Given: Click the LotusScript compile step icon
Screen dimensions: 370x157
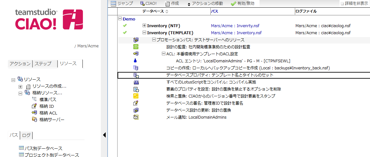Looking at the screenshot, I should coord(136,82).
